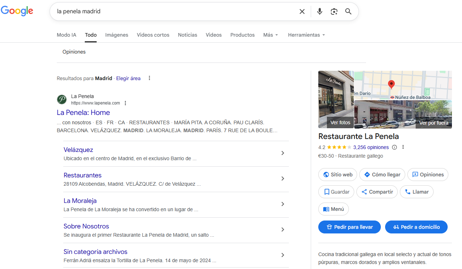
Task: Switch to Imágenes tab
Action: coord(117,35)
